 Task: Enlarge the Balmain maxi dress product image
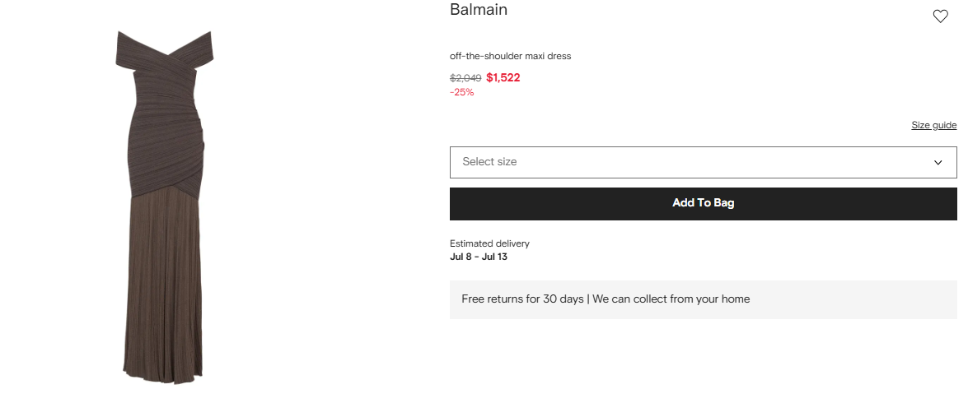pyautogui.click(x=164, y=206)
